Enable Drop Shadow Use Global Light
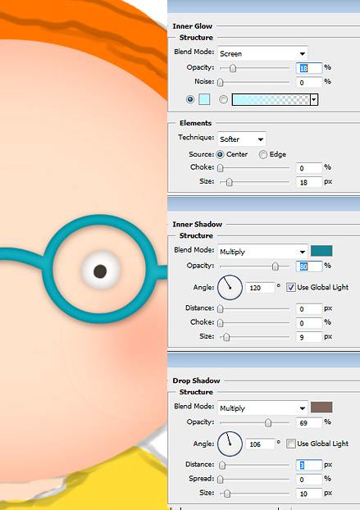 pos(291,444)
